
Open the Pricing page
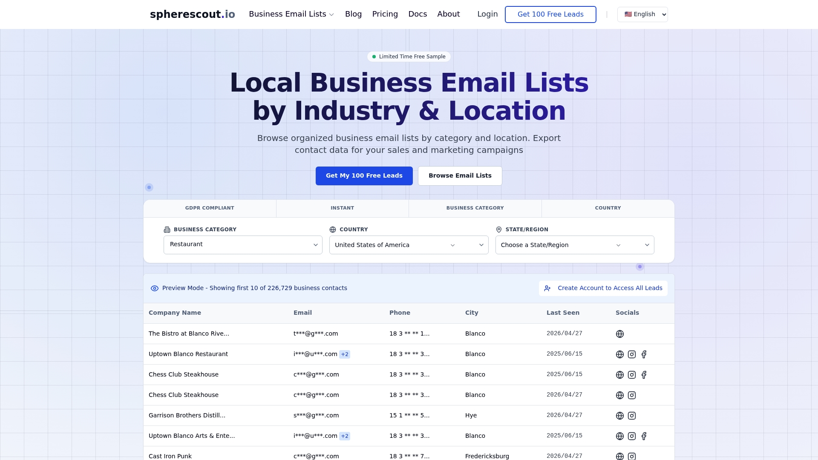(385, 14)
